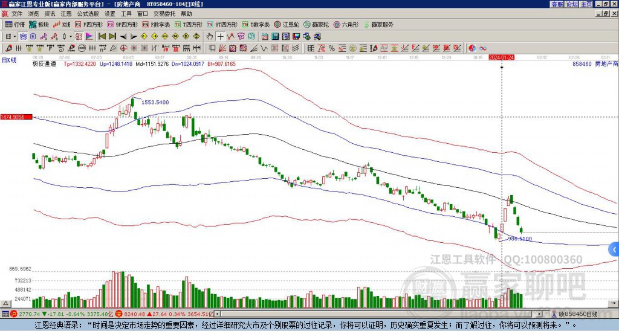Select the percent % tool icon
This screenshot has height=331, width=619.
coord(332,48)
